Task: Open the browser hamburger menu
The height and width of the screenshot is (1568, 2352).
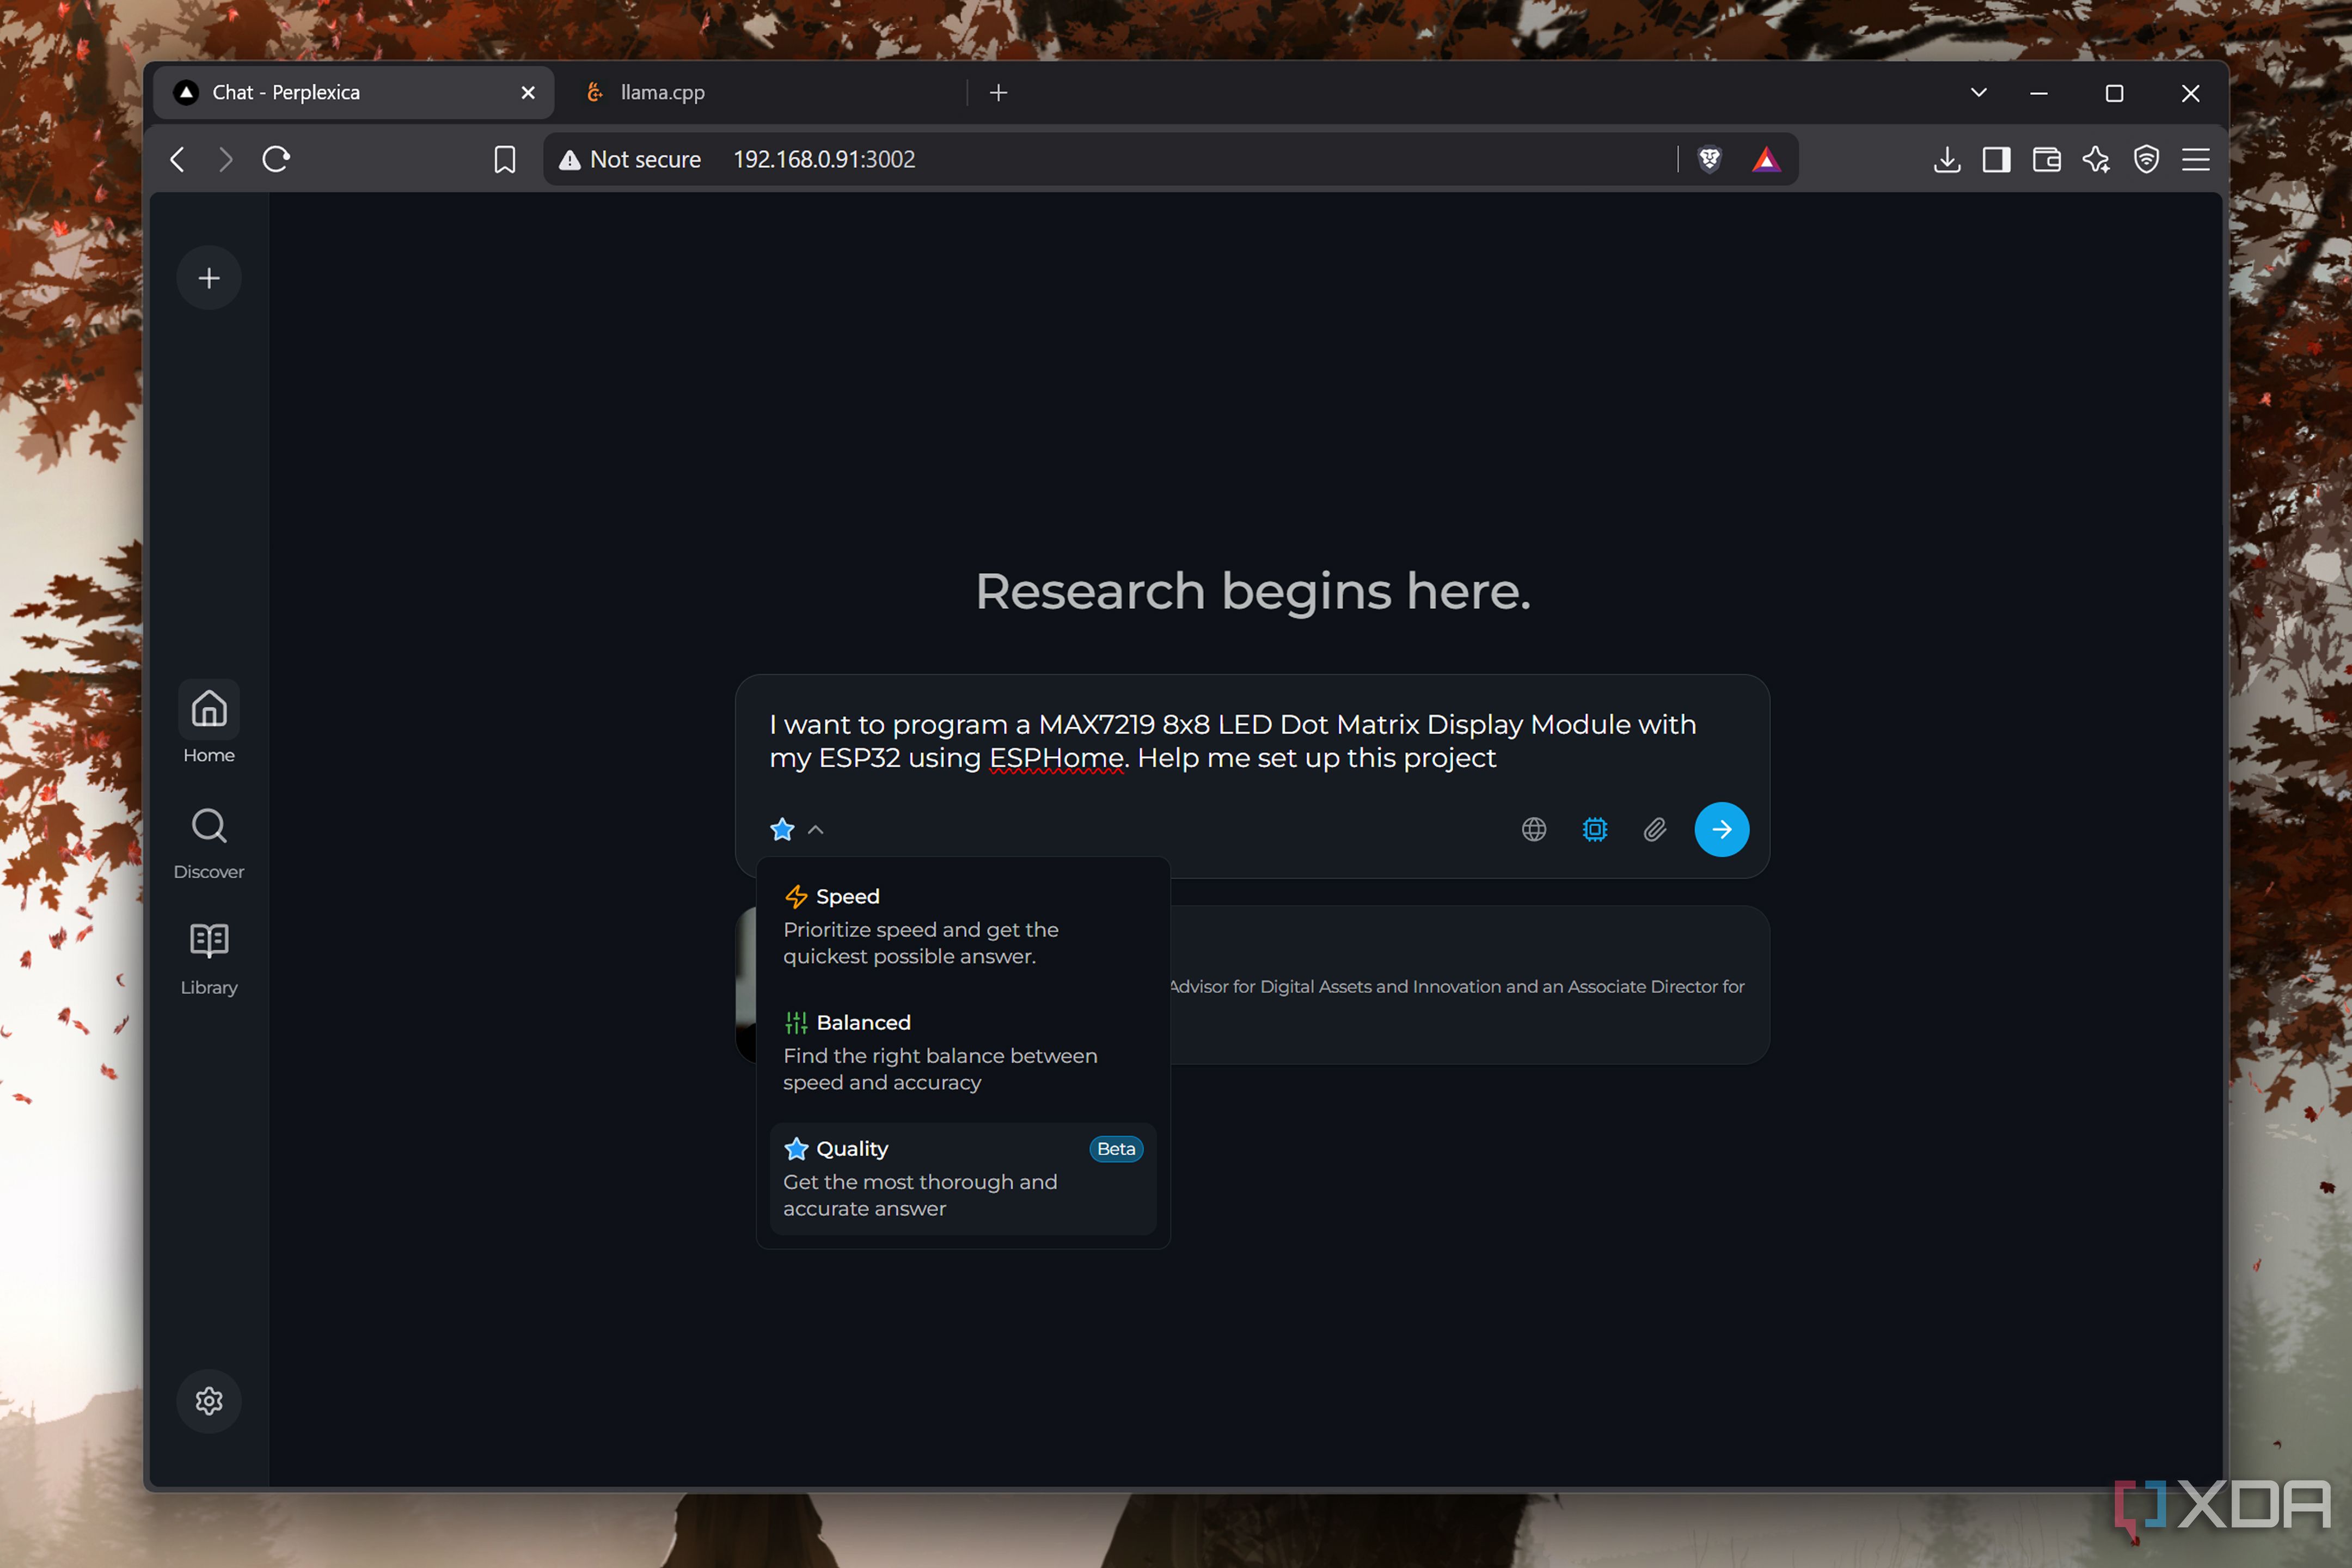Action: coord(2196,159)
